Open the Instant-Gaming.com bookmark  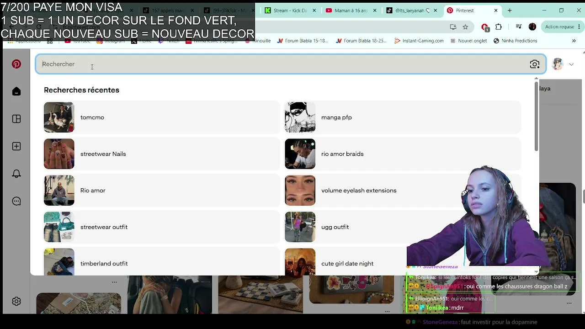419,41
